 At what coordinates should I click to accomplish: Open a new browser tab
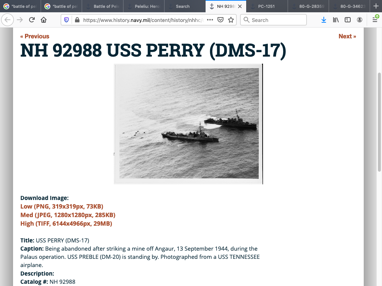[x=376, y=6]
